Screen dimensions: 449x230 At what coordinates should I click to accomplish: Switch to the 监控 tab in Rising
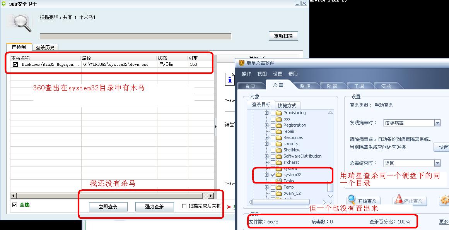click(x=305, y=86)
